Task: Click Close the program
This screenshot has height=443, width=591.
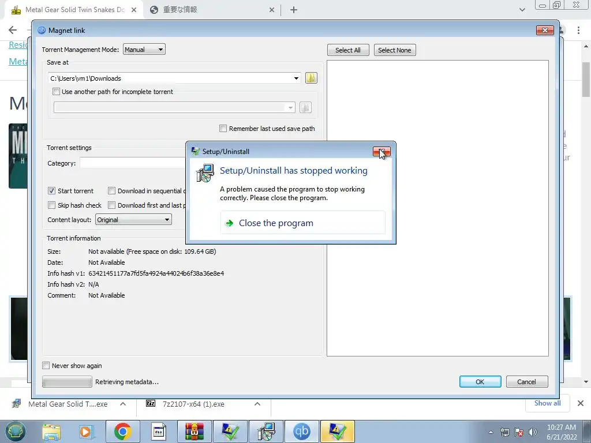Action: pyautogui.click(x=302, y=223)
